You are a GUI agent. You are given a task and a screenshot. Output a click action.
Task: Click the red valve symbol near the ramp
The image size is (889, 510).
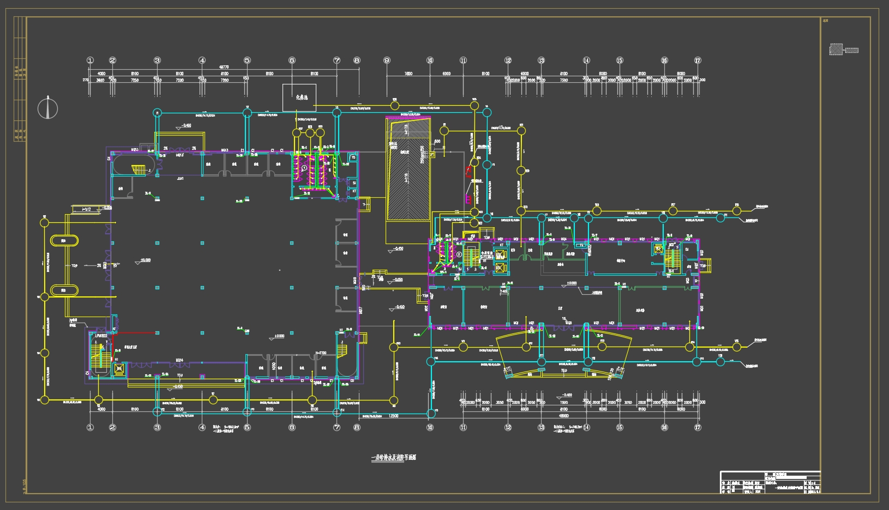[468, 172]
